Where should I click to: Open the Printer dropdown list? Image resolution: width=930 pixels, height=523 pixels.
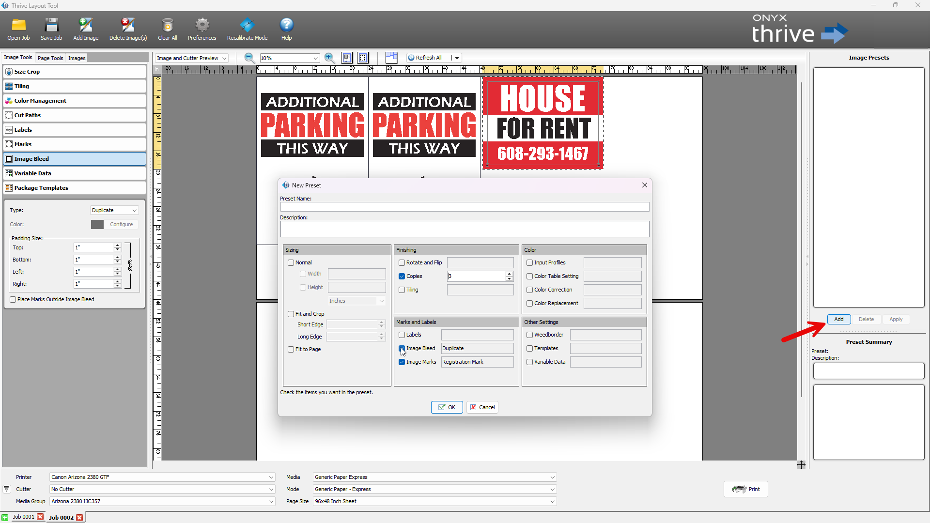162,477
